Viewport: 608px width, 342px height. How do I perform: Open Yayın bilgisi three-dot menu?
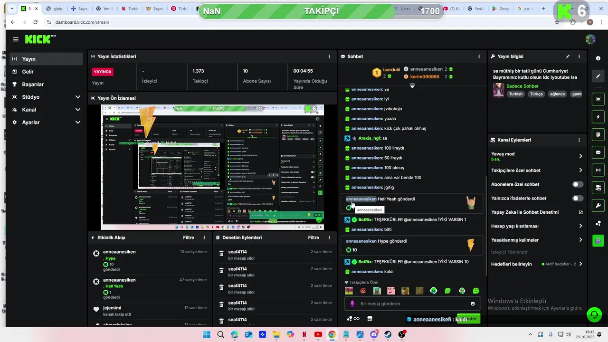pyautogui.click(x=579, y=57)
